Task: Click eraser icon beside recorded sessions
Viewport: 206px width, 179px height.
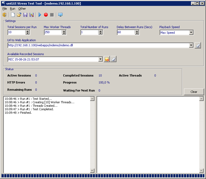Action: point(113,59)
